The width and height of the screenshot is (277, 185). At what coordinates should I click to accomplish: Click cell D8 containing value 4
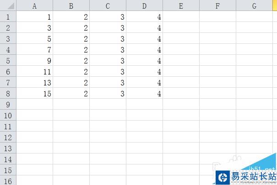[x=144, y=94]
